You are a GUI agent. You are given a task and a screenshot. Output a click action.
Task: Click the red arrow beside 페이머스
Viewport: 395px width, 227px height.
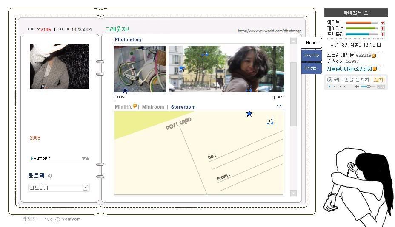click(382, 28)
